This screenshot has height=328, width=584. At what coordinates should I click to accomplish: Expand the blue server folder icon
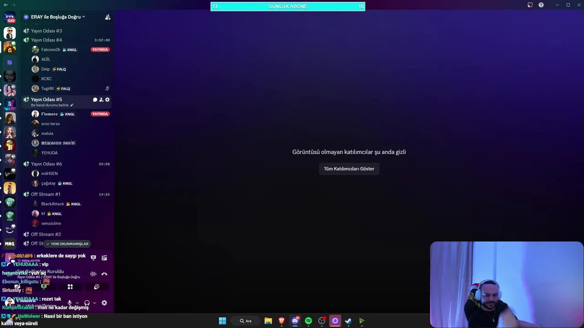[10, 62]
